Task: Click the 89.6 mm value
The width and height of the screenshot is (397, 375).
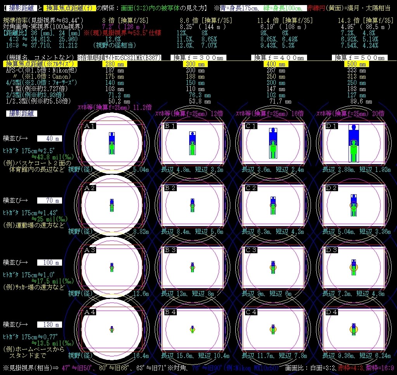Action: pyautogui.click(x=361, y=101)
